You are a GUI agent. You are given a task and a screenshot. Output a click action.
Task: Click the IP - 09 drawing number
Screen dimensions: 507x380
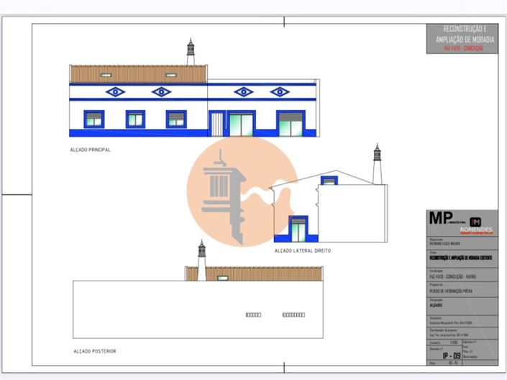450,356
